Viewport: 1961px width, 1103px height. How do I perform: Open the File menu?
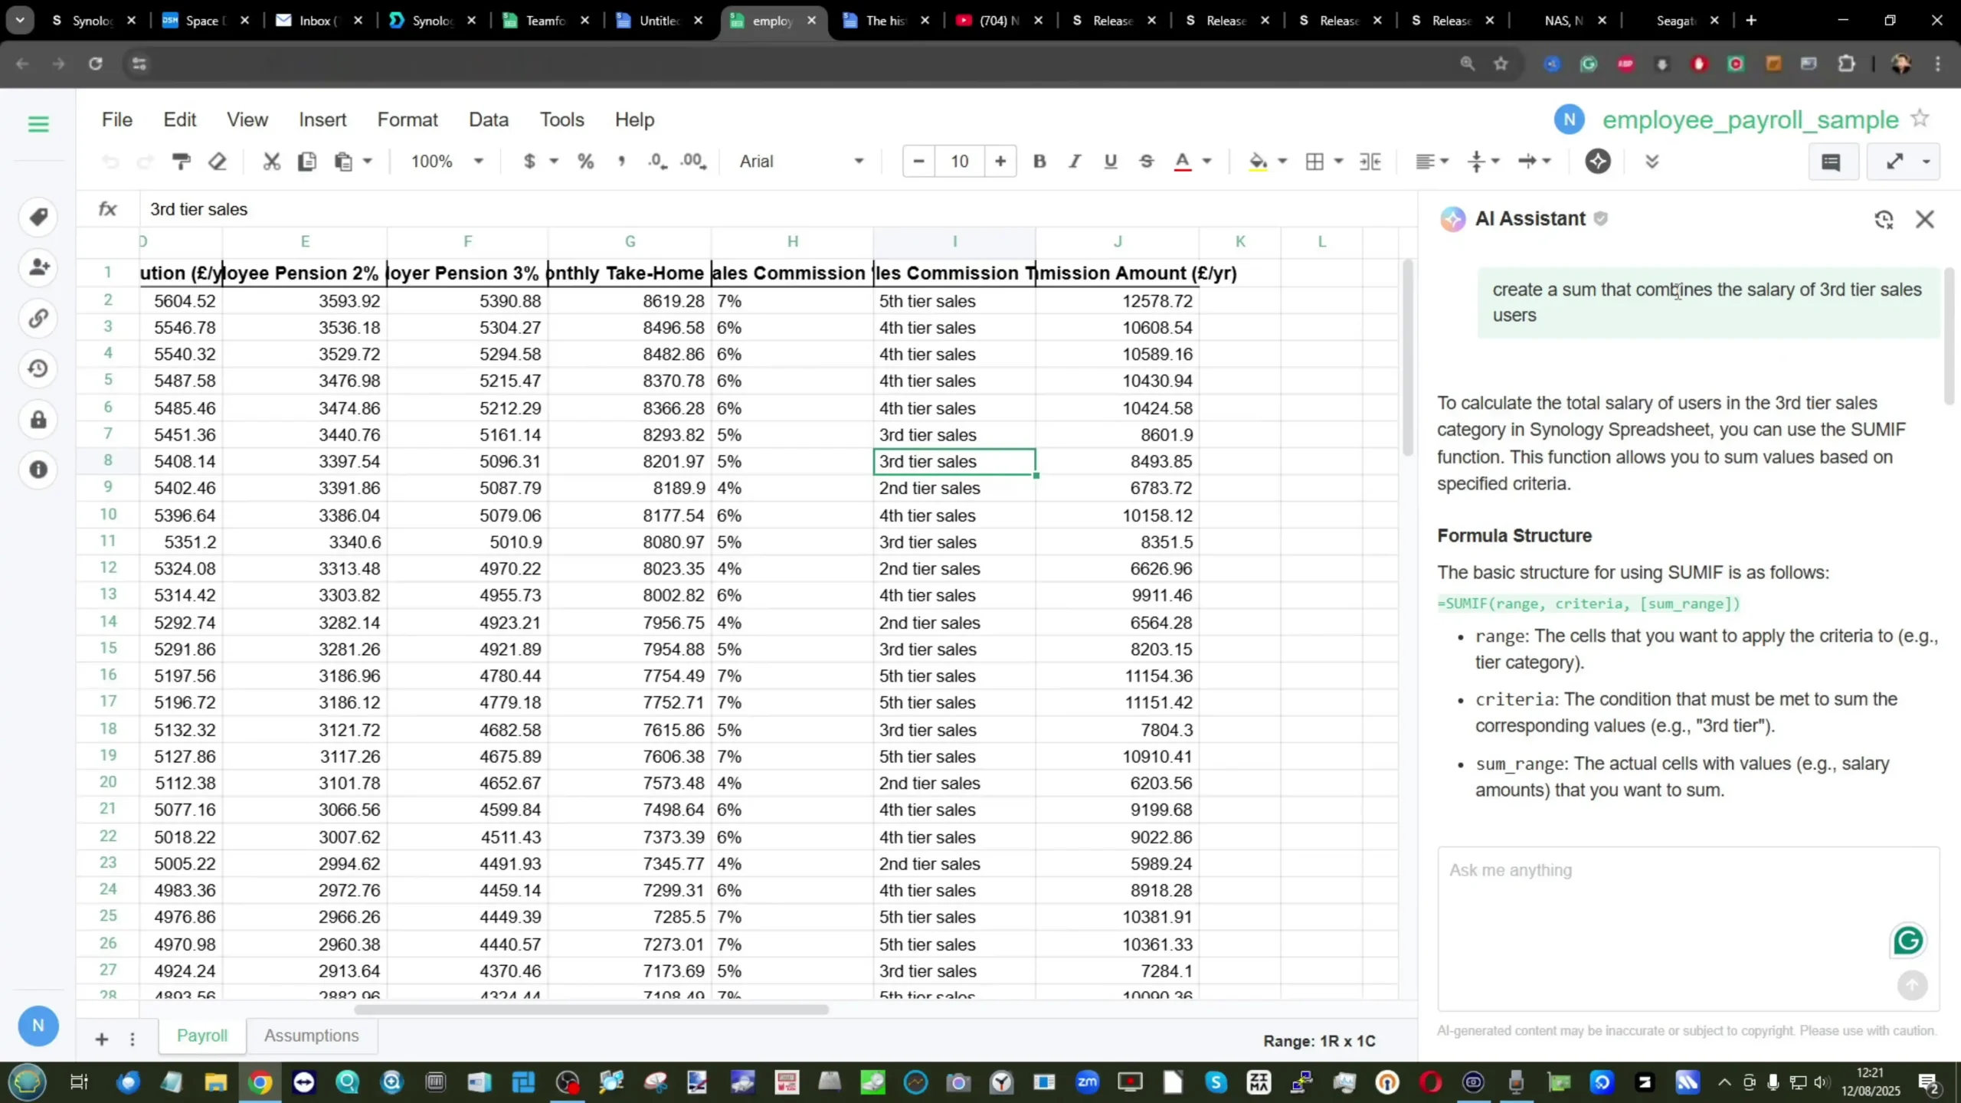coord(117,119)
